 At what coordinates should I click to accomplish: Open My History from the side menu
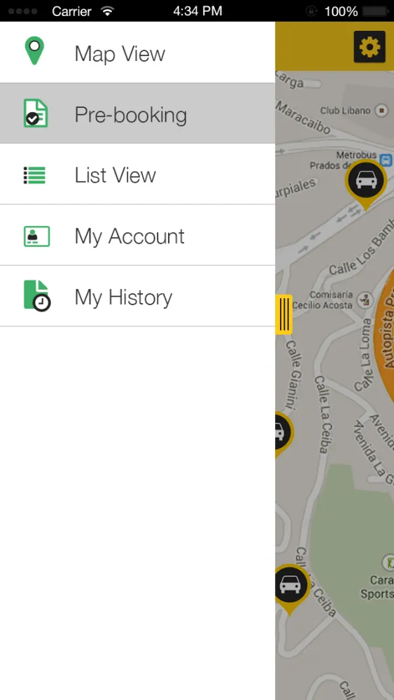pos(137,296)
